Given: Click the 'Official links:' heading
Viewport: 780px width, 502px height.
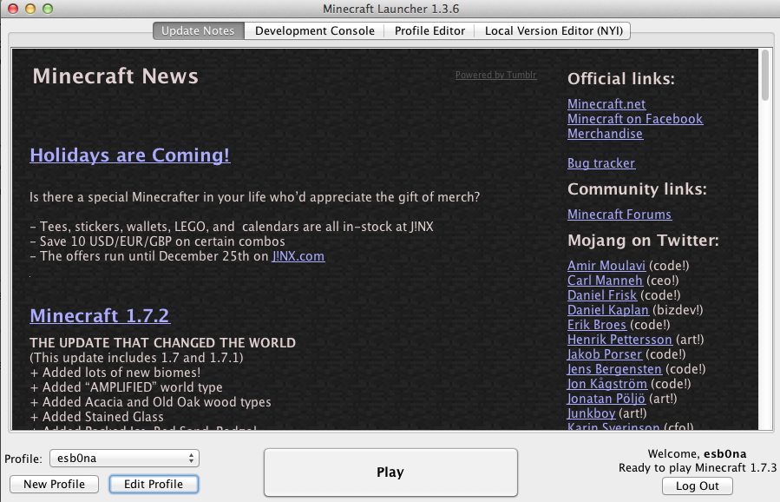Looking at the screenshot, I should pyautogui.click(x=621, y=79).
